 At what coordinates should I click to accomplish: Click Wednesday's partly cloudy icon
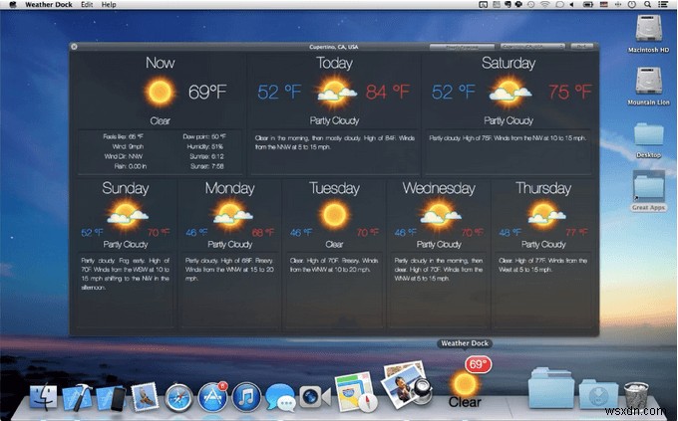[x=440, y=214]
